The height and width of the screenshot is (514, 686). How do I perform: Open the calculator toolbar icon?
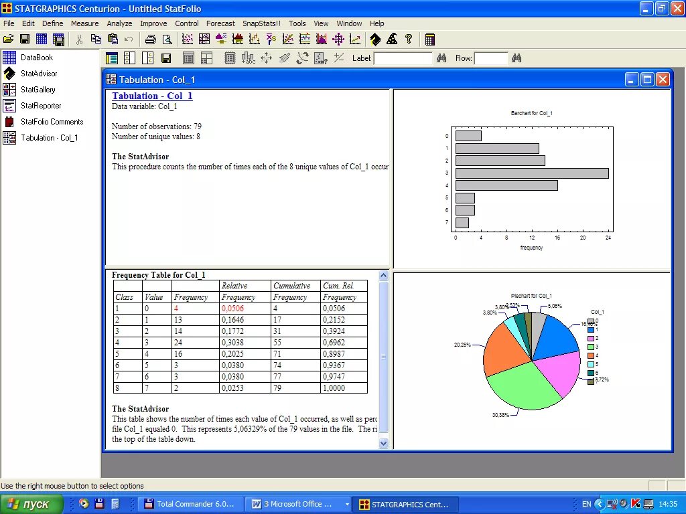429,39
